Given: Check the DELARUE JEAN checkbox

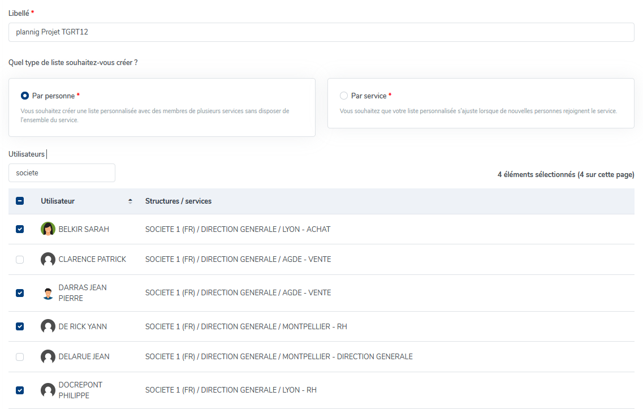Looking at the screenshot, I should tap(20, 357).
